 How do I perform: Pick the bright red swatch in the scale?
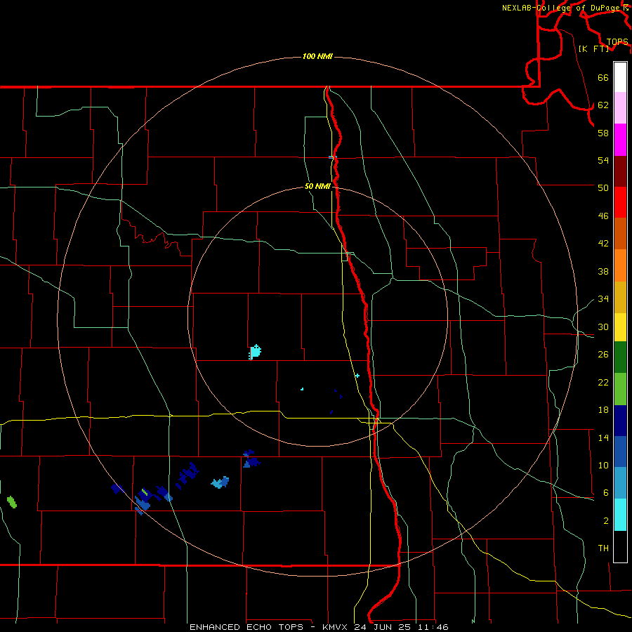[x=620, y=202]
